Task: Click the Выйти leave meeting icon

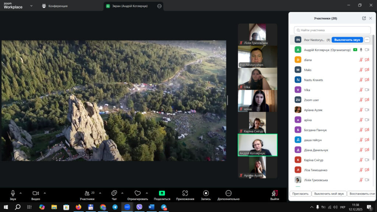Action: pyautogui.click(x=274, y=193)
